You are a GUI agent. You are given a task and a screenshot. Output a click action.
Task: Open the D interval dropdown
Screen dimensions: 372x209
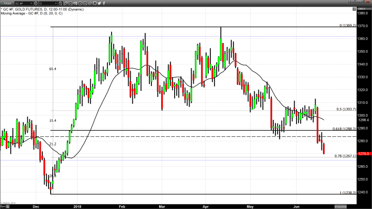click(x=55, y=3)
